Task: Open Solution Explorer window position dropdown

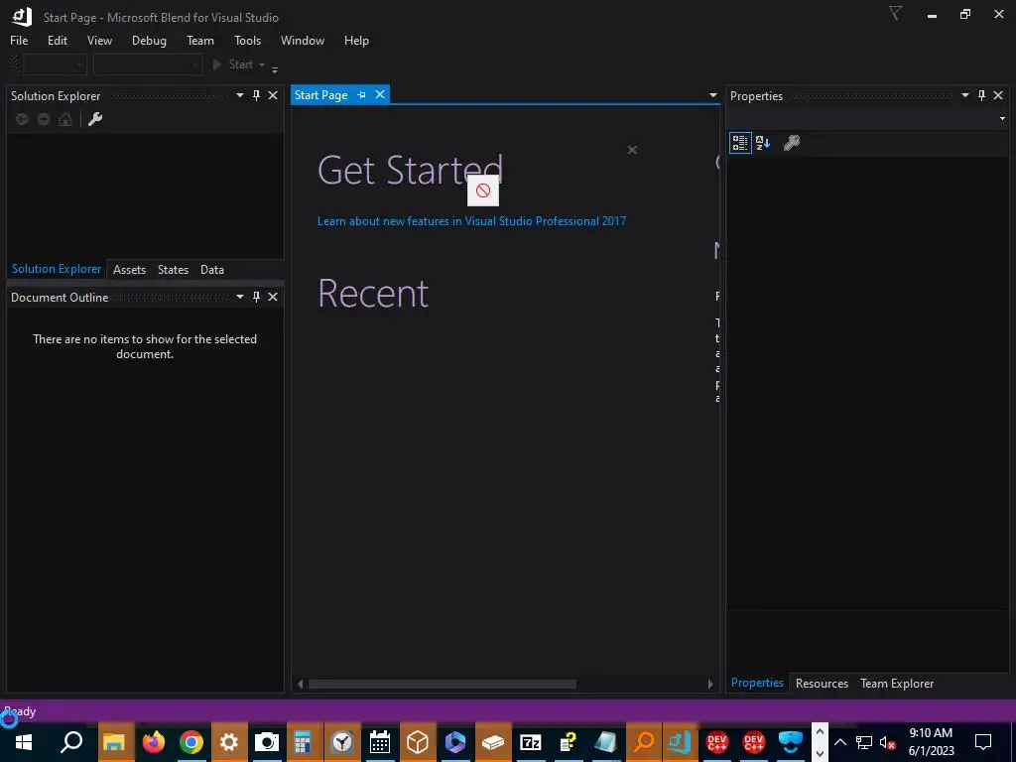Action: (x=240, y=96)
